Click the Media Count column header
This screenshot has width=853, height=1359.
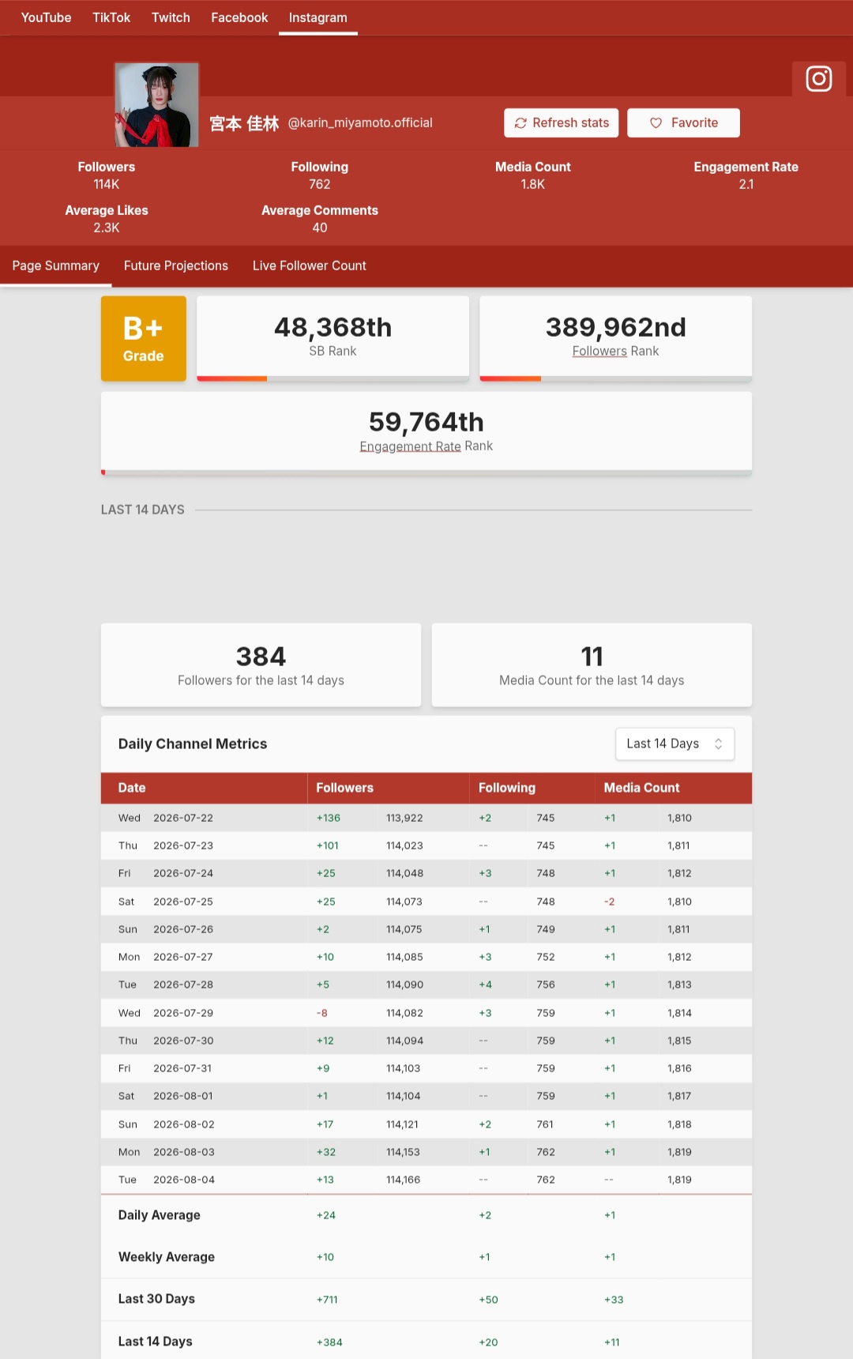(x=641, y=788)
